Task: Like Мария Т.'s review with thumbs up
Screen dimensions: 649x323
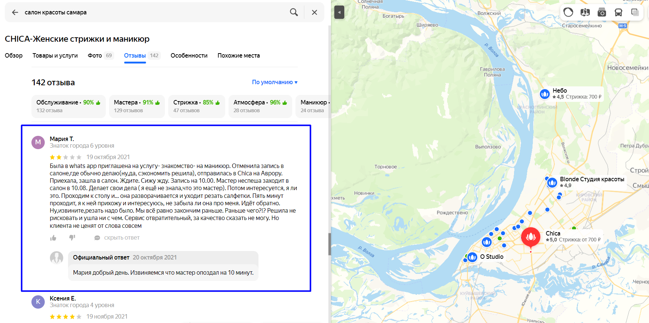Action: coord(53,238)
